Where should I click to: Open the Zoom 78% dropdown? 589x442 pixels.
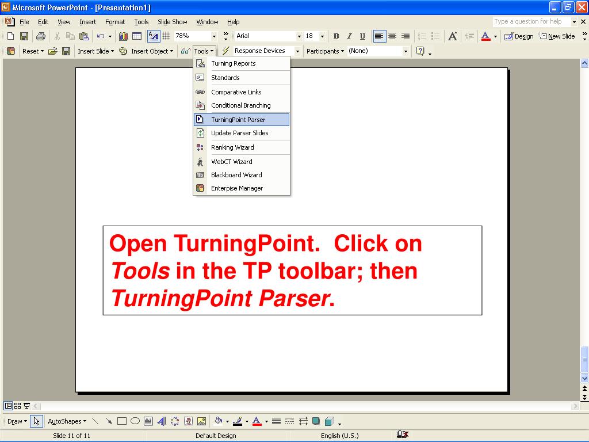point(214,36)
